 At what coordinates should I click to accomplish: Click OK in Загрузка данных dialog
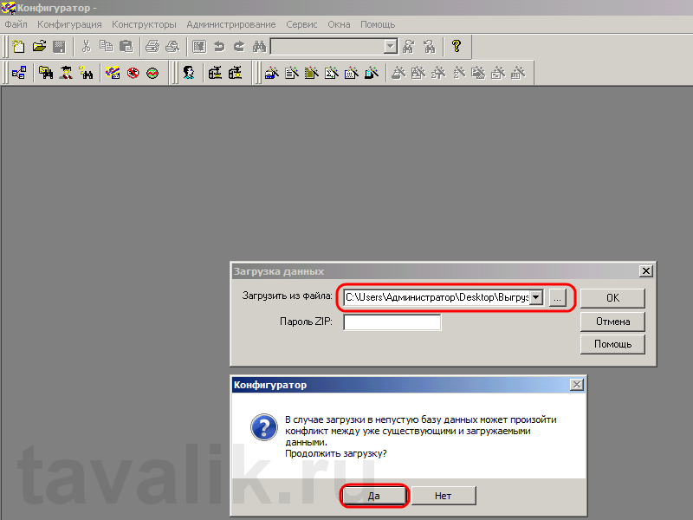(612, 298)
